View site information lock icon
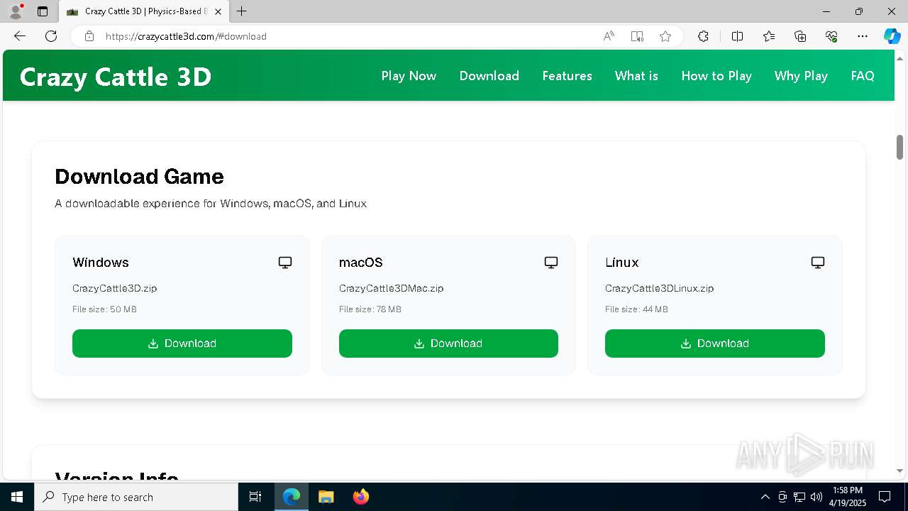 pos(89,36)
